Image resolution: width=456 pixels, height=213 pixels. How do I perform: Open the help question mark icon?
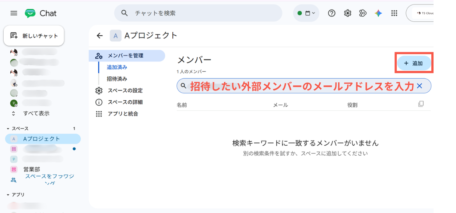pos(332,13)
